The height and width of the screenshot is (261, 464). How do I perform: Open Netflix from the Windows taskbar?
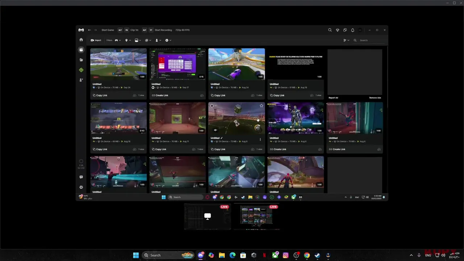coord(264,255)
